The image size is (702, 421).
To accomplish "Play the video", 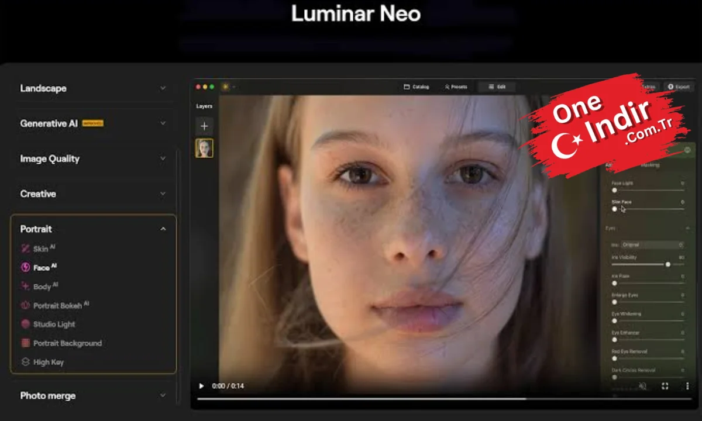I will (x=201, y=386).
